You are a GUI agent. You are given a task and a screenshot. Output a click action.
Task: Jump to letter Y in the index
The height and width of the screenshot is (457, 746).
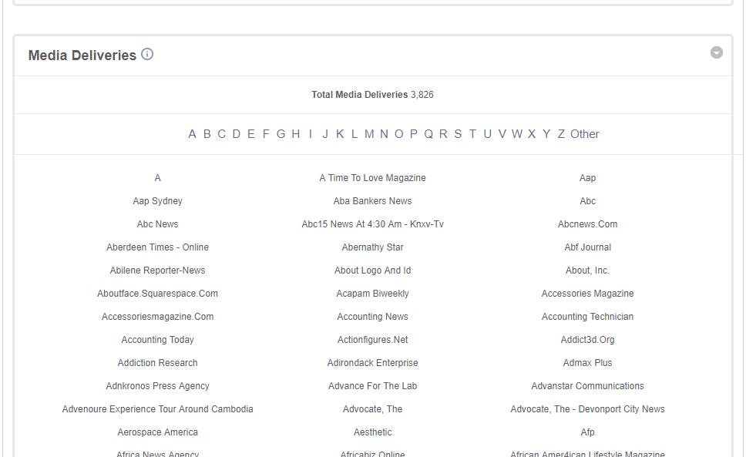tap(546, 134)
